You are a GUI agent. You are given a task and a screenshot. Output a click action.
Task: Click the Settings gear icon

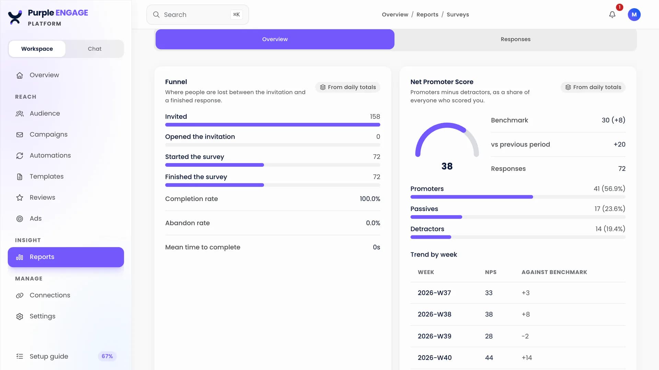coord(20,317)
